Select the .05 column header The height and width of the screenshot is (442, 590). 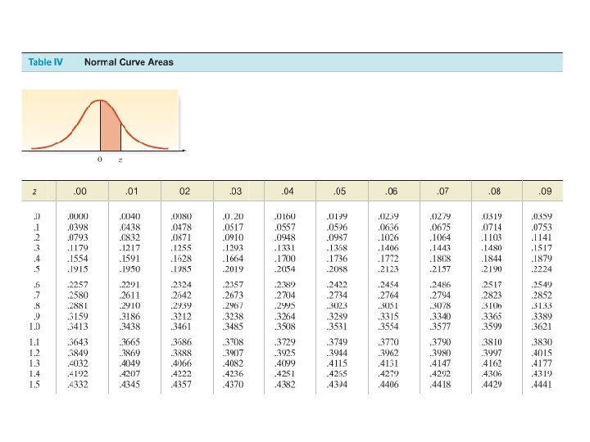[x=339, y=192]
